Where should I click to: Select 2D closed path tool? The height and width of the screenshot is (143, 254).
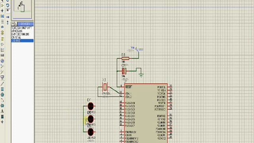tap(2, 106)
